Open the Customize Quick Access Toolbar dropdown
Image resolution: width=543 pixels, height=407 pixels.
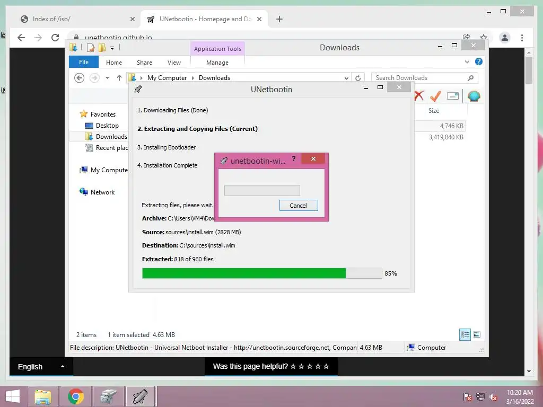(112, 48)
